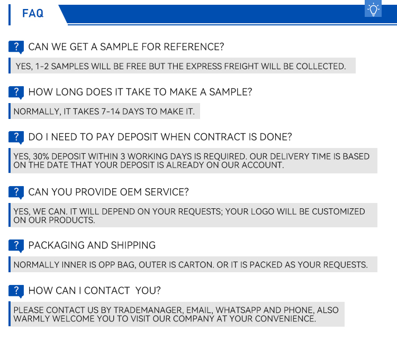Click the question 'CAN YOU PROVIDE OEM SERVICE?'

click(109, 192)
